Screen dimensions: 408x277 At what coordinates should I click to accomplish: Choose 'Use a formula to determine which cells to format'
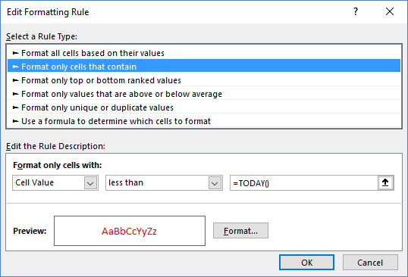click(x=204, y=121)
